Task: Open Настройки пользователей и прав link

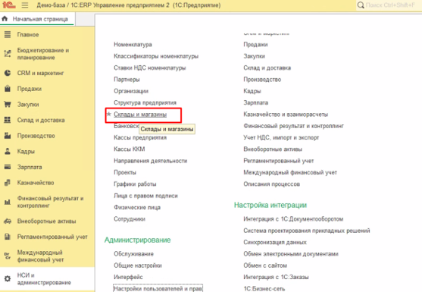Action: tap(158, 288)
